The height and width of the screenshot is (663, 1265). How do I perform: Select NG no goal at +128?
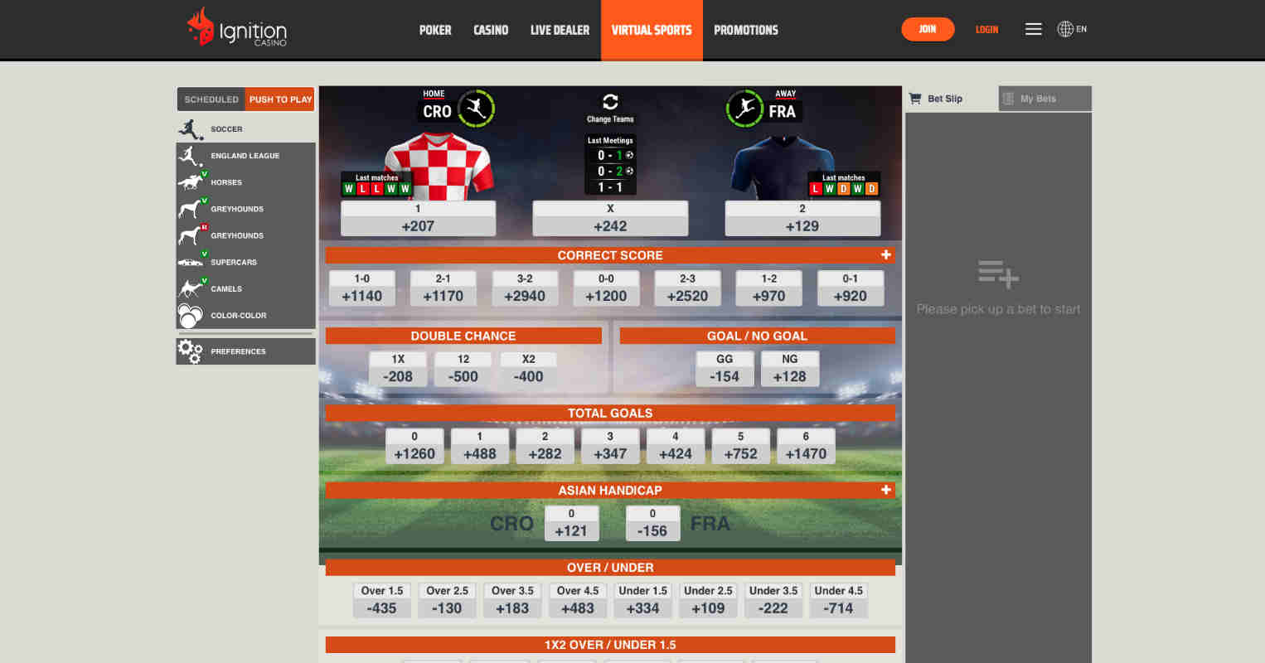click(x=789, y=369)
